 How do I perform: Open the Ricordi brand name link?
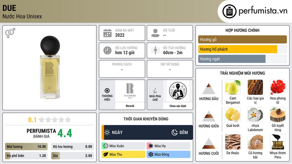(x=130, y=106)
